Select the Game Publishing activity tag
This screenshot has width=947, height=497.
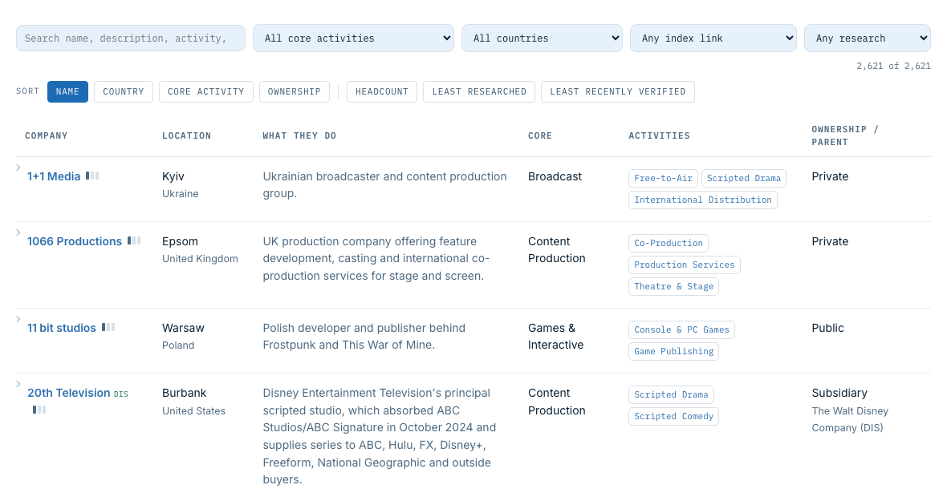coord(673,351)
